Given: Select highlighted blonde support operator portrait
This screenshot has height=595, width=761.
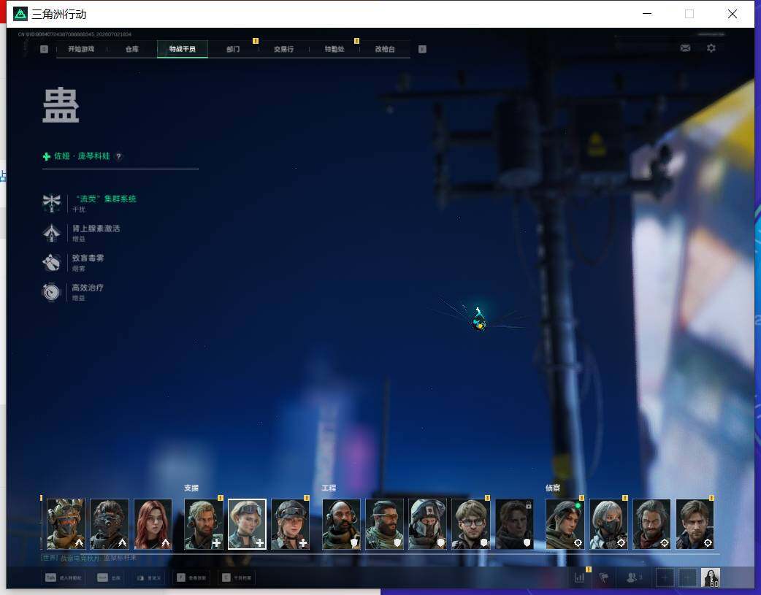Looking at the screenshot, I should (247, 524).
